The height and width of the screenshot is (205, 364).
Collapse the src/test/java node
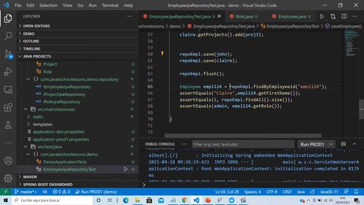[26, 147]
